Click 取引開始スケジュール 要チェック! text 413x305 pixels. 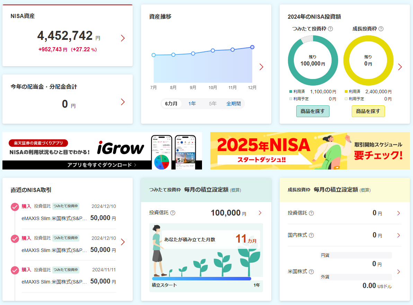pyautogui.click(x=378, y=151)
